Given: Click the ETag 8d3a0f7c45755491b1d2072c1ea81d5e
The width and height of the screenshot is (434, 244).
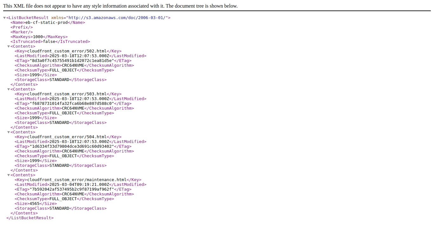Looking at the screenshot, I should [x=71, y=61].
